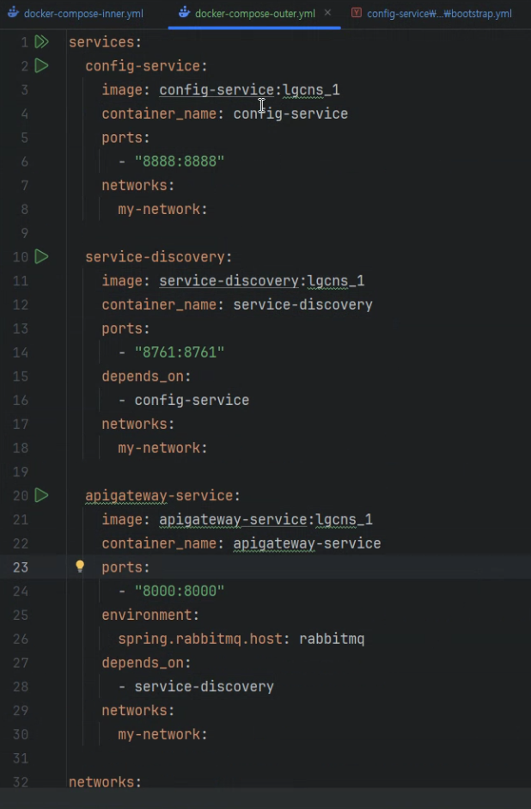531x809 pixels.
Task: Click the 'service-discovery:' service key
Action: coord(159,257)
